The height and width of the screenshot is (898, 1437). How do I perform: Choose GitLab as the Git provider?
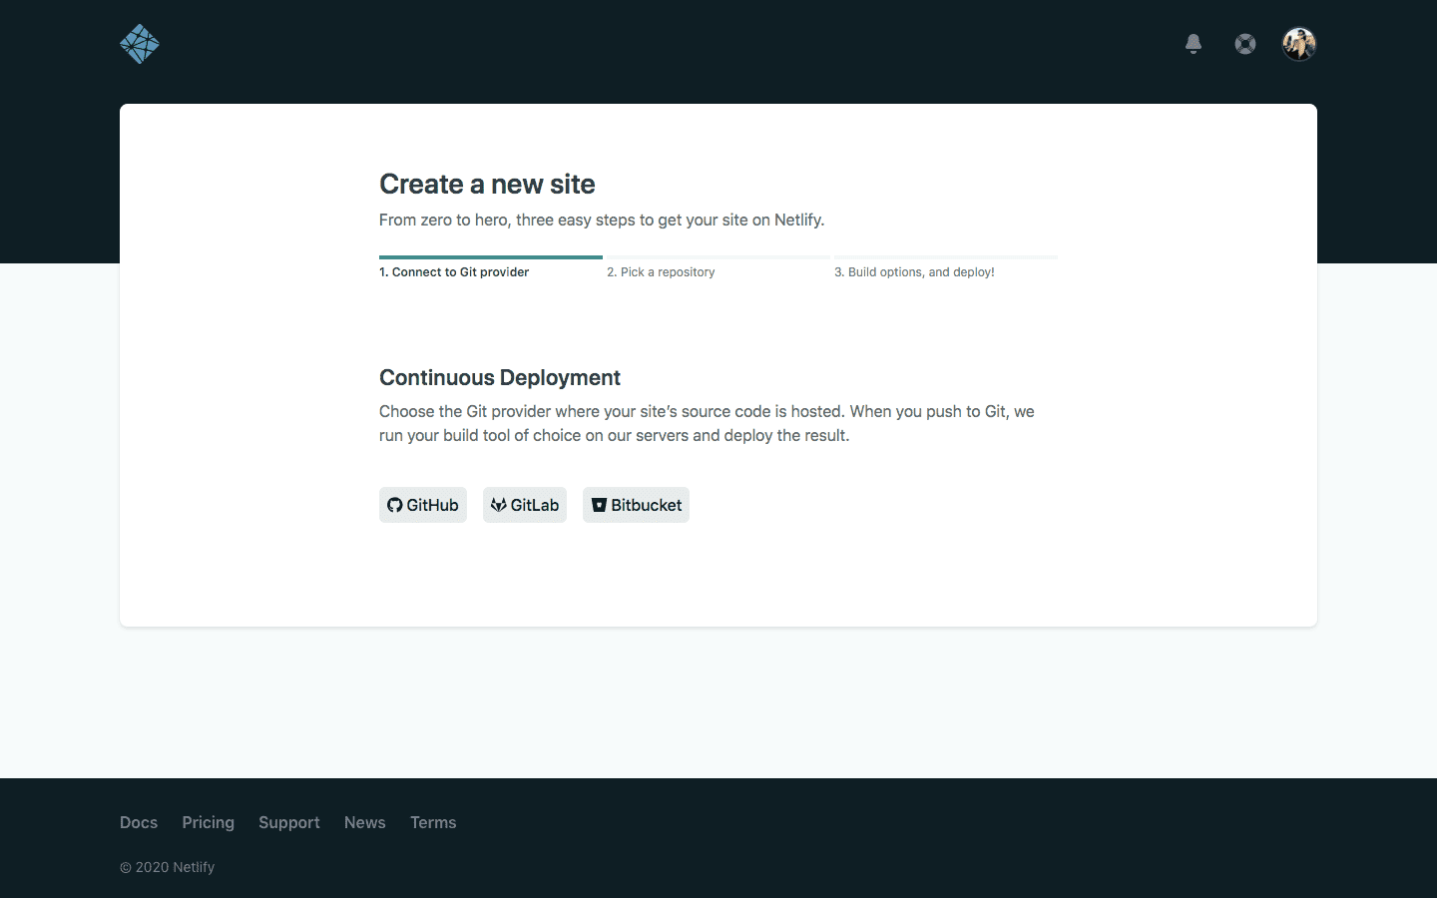pos(525,505)
